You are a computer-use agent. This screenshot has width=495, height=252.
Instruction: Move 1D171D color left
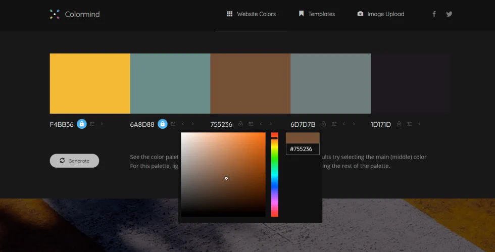coord(419,124)
